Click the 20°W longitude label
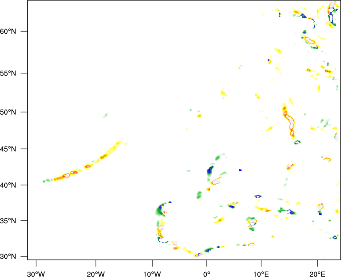 (x=95, y=274)
